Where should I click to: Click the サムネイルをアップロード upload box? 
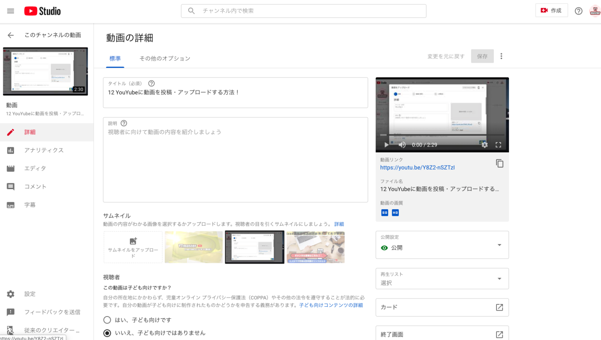coord(133,247)
